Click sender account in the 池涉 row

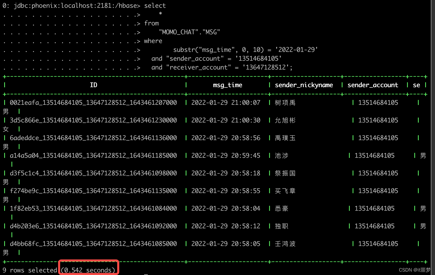[375, 156]
